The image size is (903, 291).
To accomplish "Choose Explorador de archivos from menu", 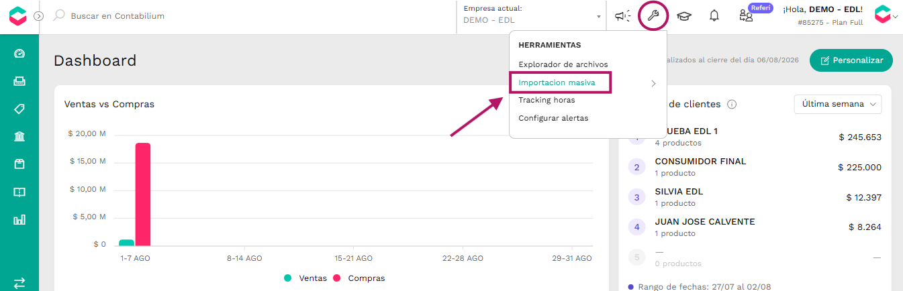I will pyautogui.click(x=563, y=64).
